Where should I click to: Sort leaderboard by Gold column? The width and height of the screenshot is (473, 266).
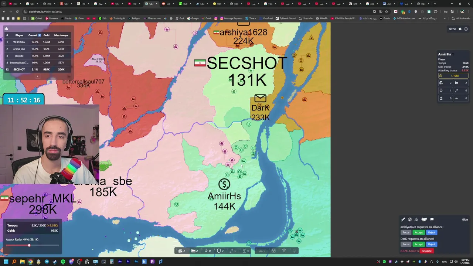click(x=46, y=35)
